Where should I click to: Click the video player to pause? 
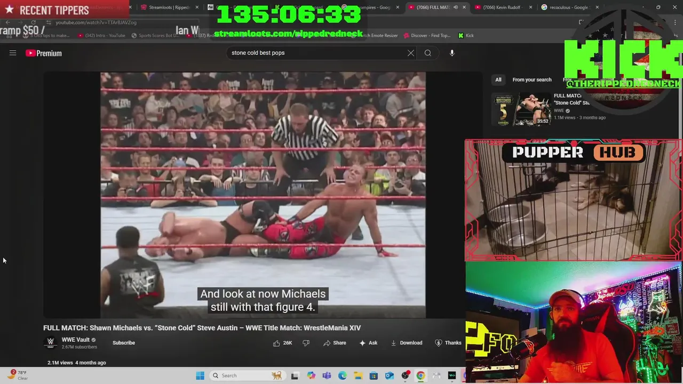click(263, 195)
